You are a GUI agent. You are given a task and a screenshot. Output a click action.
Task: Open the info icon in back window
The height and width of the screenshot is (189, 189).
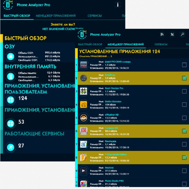117,5
